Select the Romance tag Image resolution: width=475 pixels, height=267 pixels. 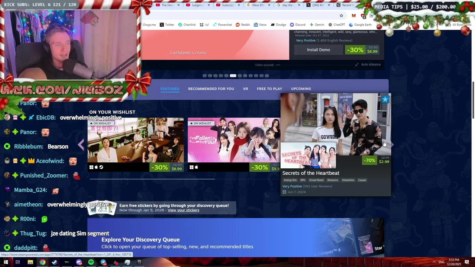click(x=332, y=180)
